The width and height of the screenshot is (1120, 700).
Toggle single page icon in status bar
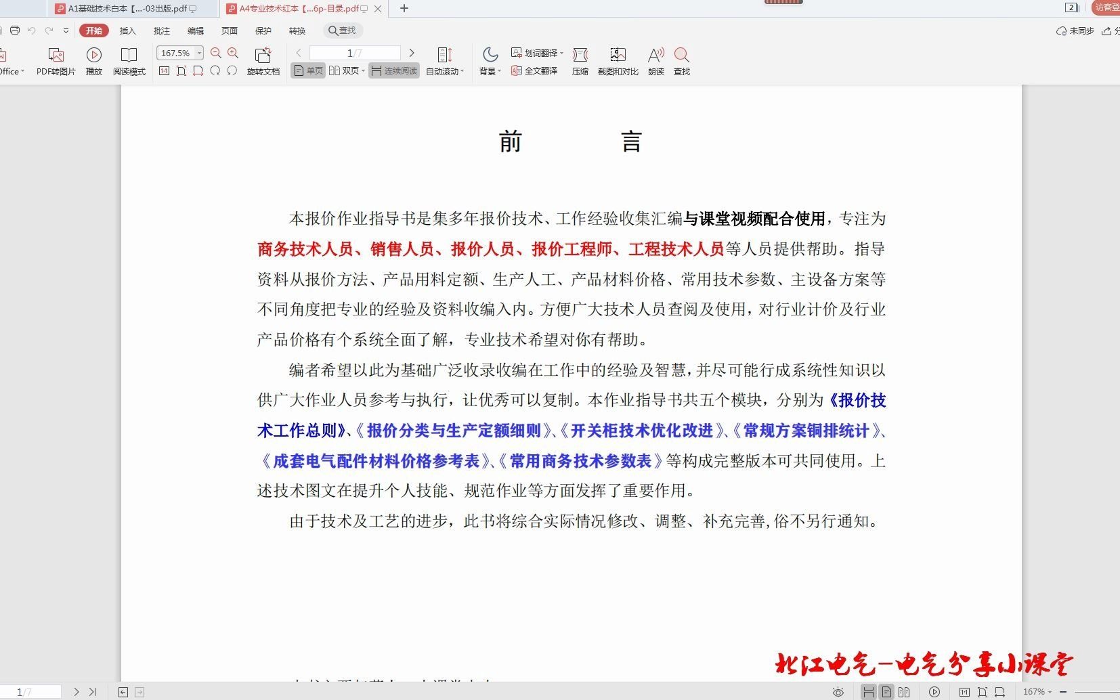[886, 692]
